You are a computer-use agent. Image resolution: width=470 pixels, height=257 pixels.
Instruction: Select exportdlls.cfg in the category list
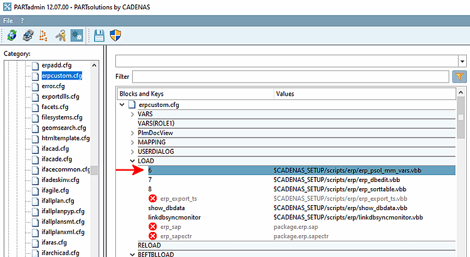click(x=61, y=97)
